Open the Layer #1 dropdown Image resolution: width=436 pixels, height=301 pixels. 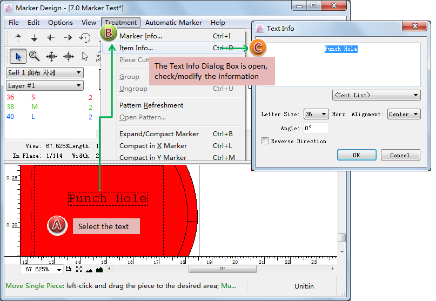tap(45, 85)
